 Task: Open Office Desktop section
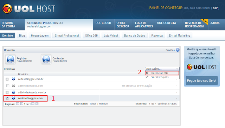coord(123,25)
